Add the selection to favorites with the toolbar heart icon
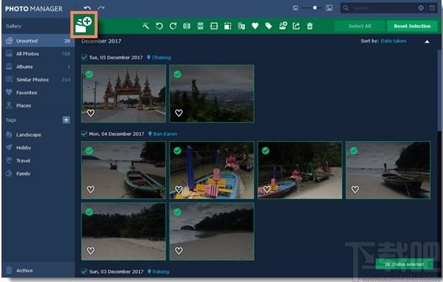443x282 pixels. [255, 26]
